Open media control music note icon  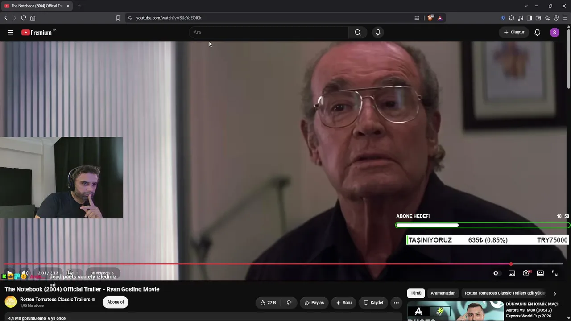click(x=521, y=18)
